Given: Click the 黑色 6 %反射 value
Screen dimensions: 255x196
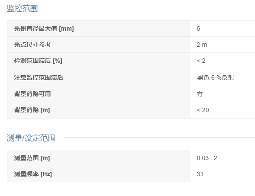Looking at the screenshot, I should point(216,77).
